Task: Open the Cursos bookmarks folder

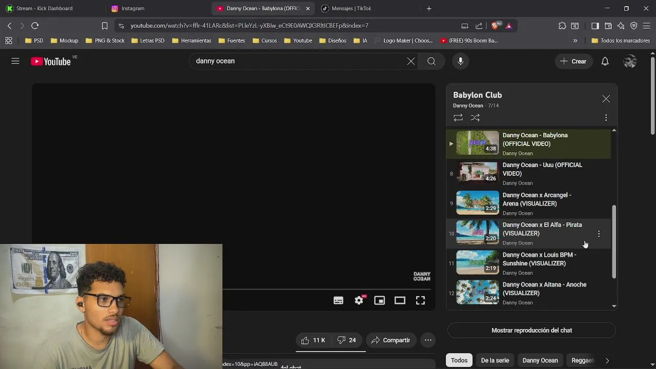Action: (264, 40)
